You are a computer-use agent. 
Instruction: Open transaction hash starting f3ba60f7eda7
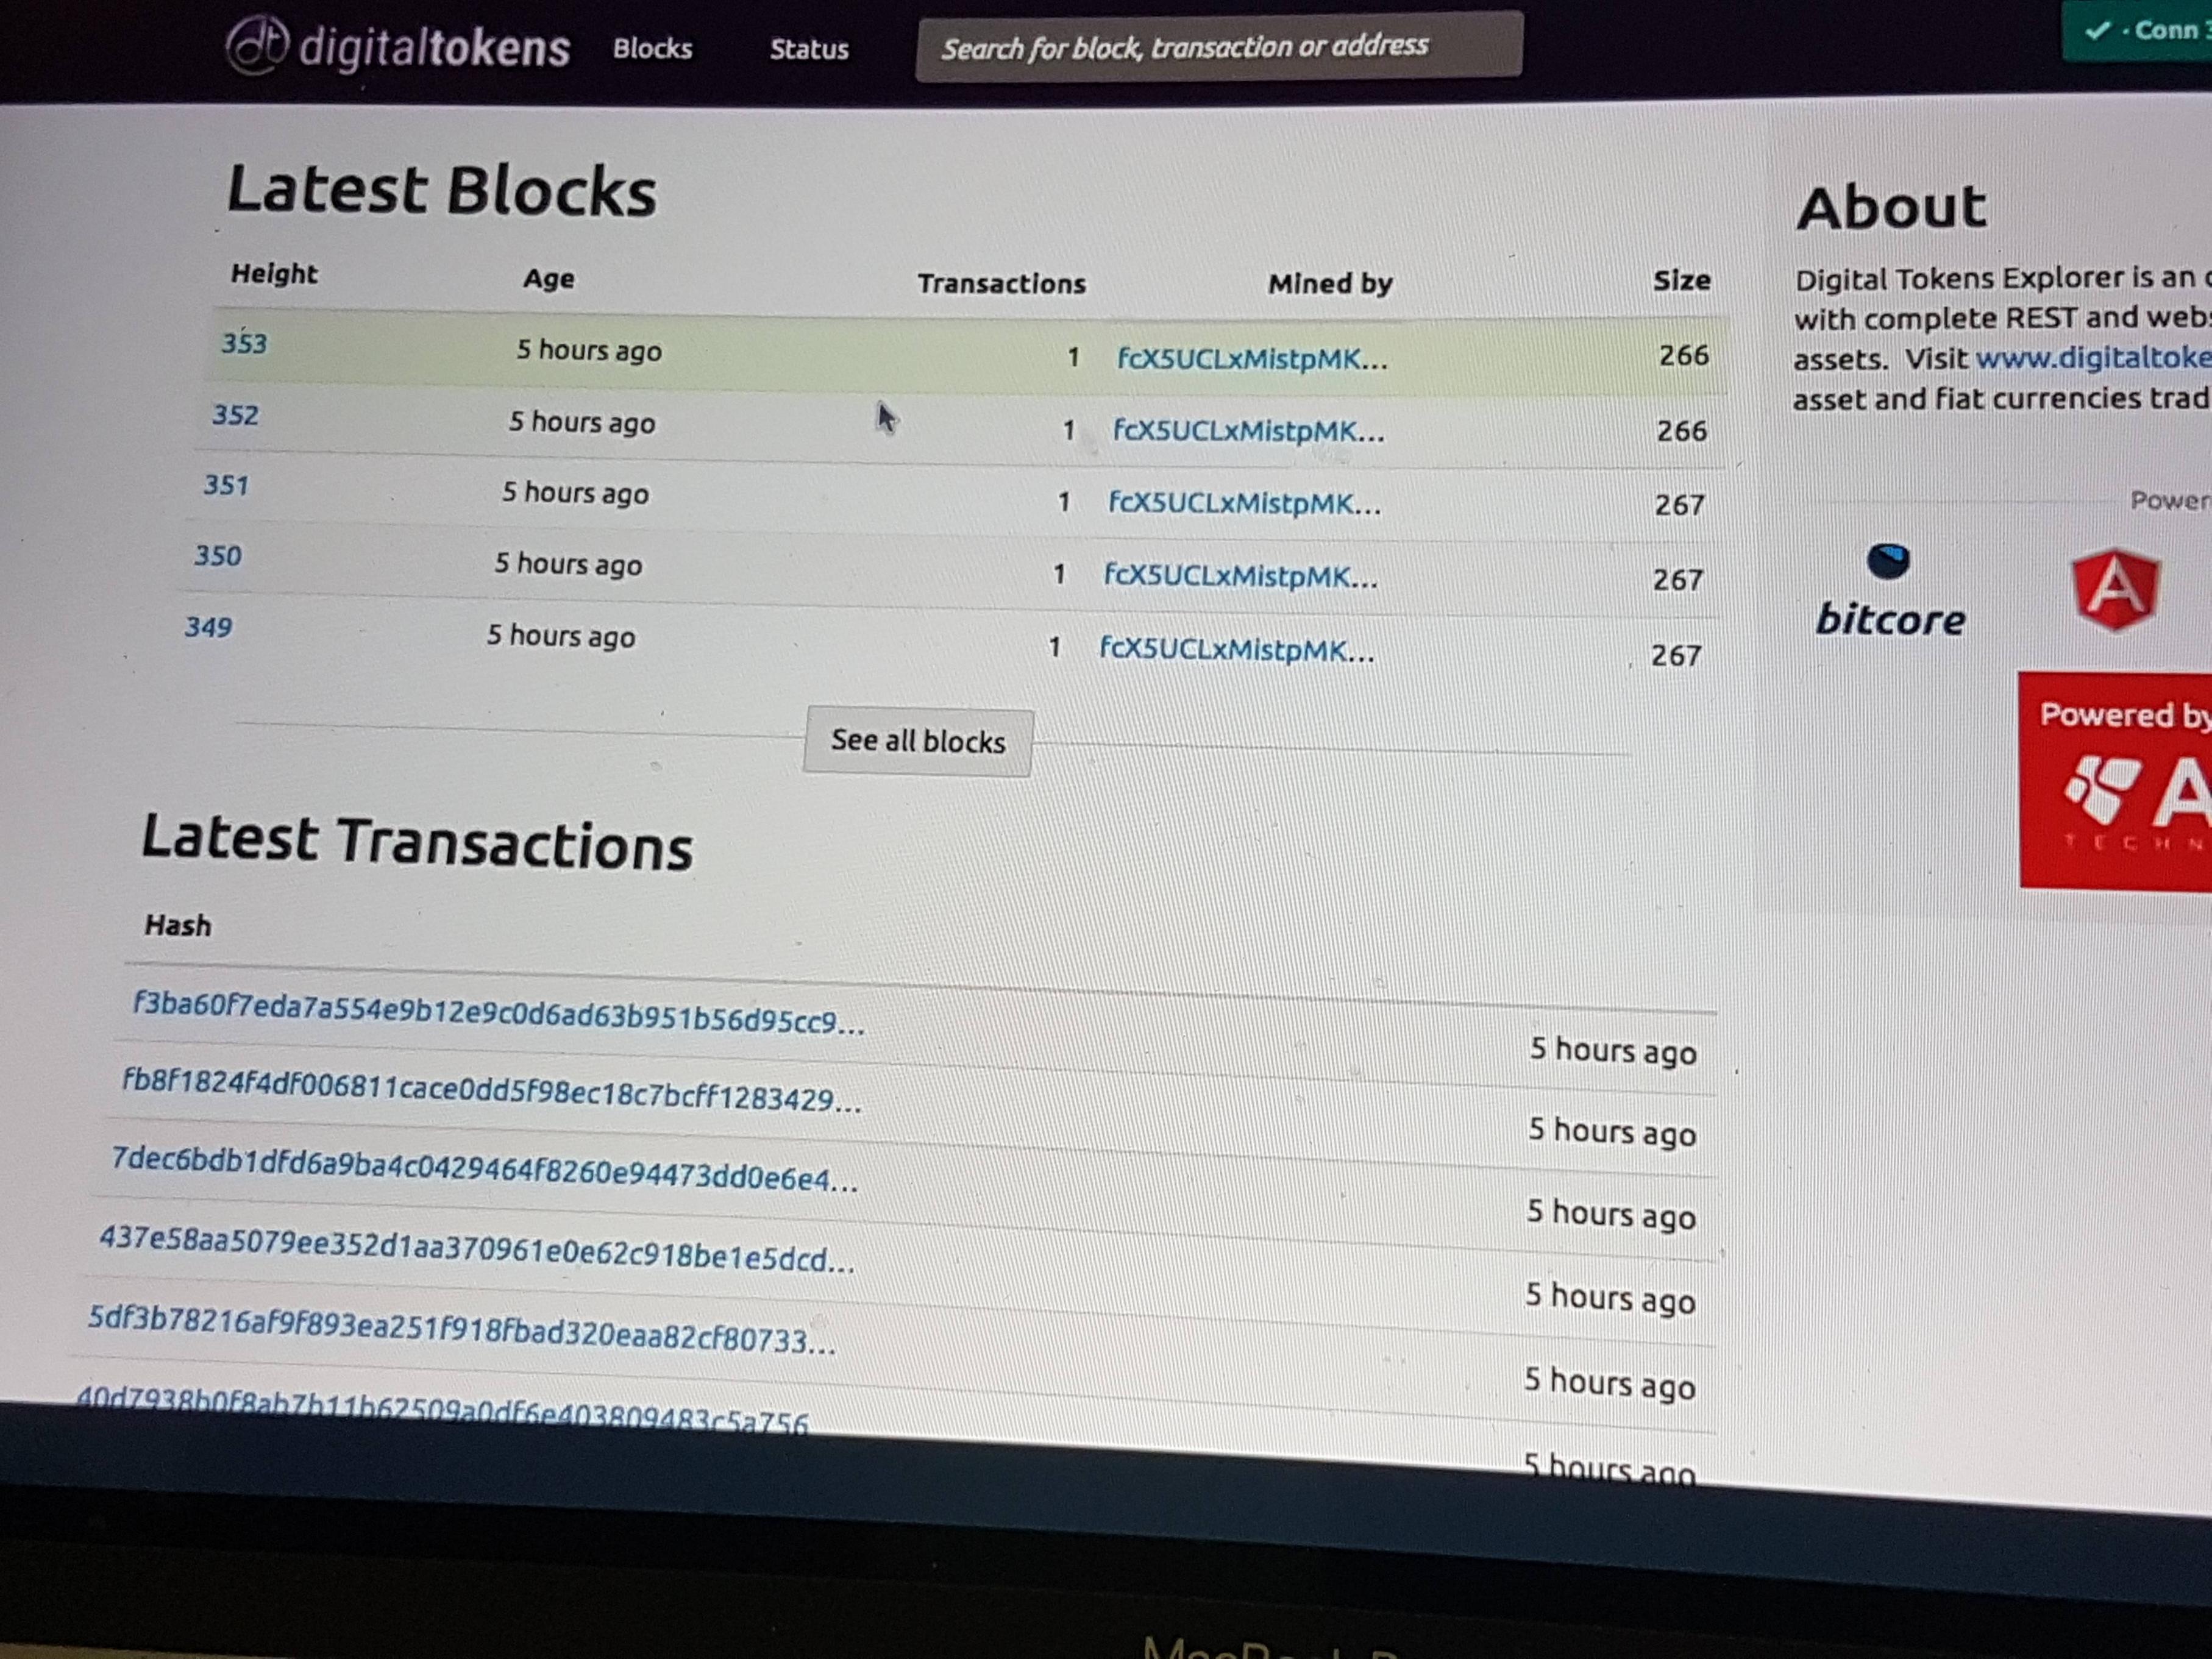tap(498, 1013)
